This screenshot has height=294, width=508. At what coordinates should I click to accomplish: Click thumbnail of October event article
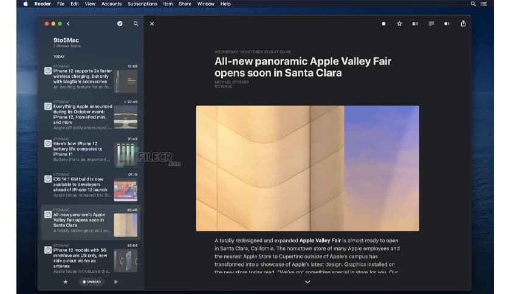pyautogui.click(x=125, y=117)
